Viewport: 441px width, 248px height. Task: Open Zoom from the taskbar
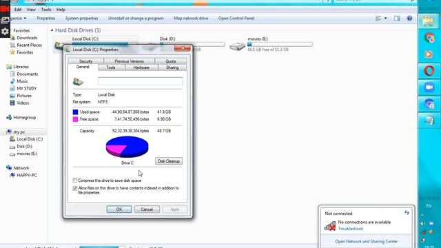[x=429, y=87]
